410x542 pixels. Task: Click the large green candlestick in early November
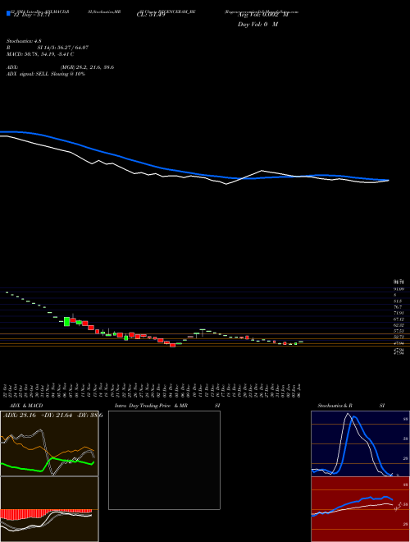[67, 321]
